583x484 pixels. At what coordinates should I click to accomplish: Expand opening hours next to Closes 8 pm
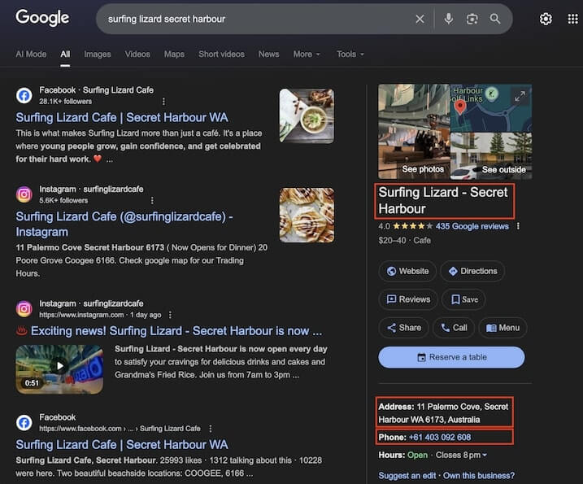[x=485, y=455]
